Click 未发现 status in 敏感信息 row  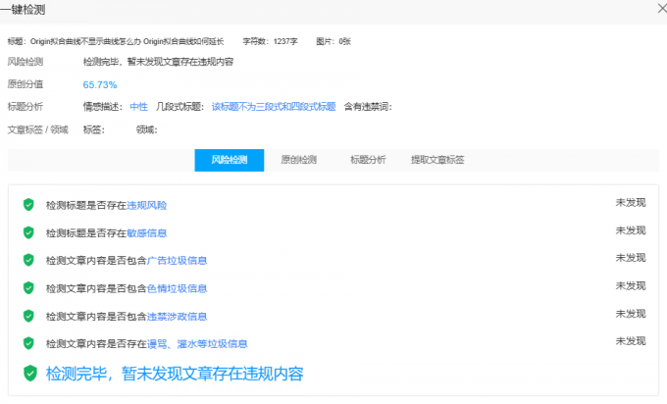tap(631, 230)
